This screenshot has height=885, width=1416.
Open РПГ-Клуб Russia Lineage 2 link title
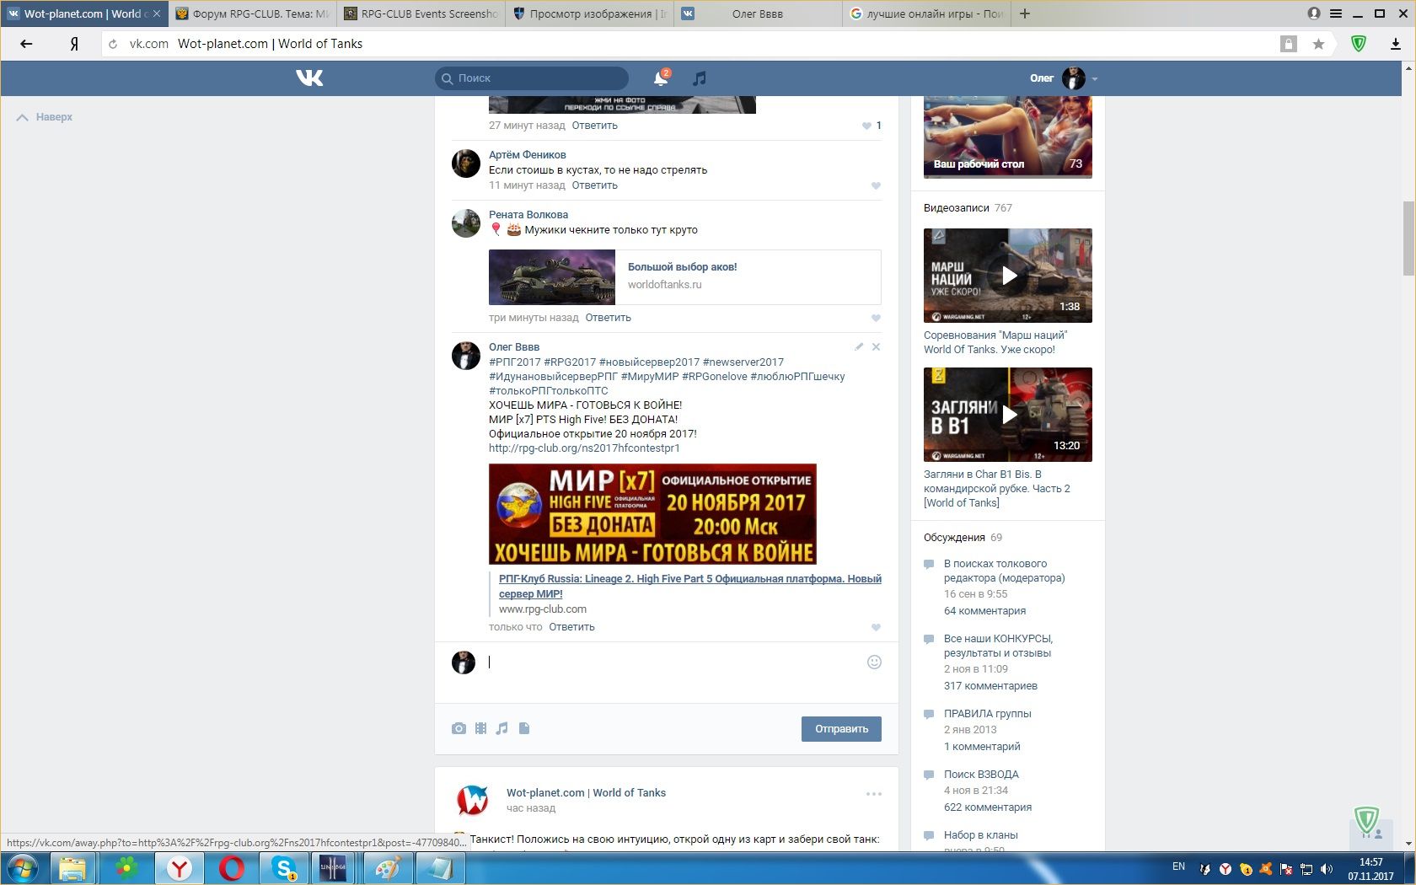[689, 587]
